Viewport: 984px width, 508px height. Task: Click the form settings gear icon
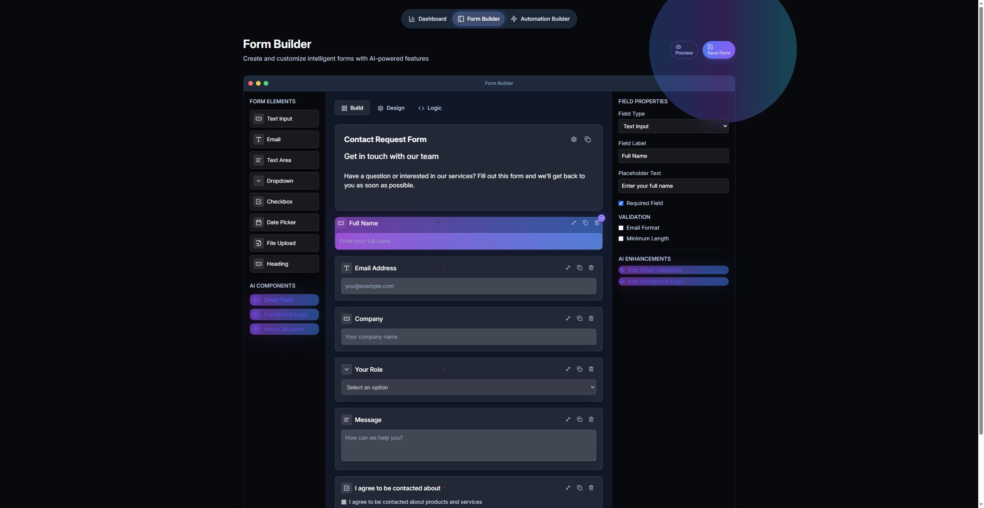pyautogui.click(x=573, y=139)
